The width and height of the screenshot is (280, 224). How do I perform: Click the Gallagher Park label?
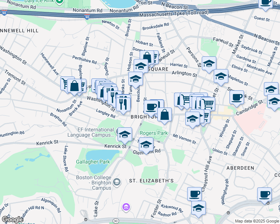coord(93,162)
